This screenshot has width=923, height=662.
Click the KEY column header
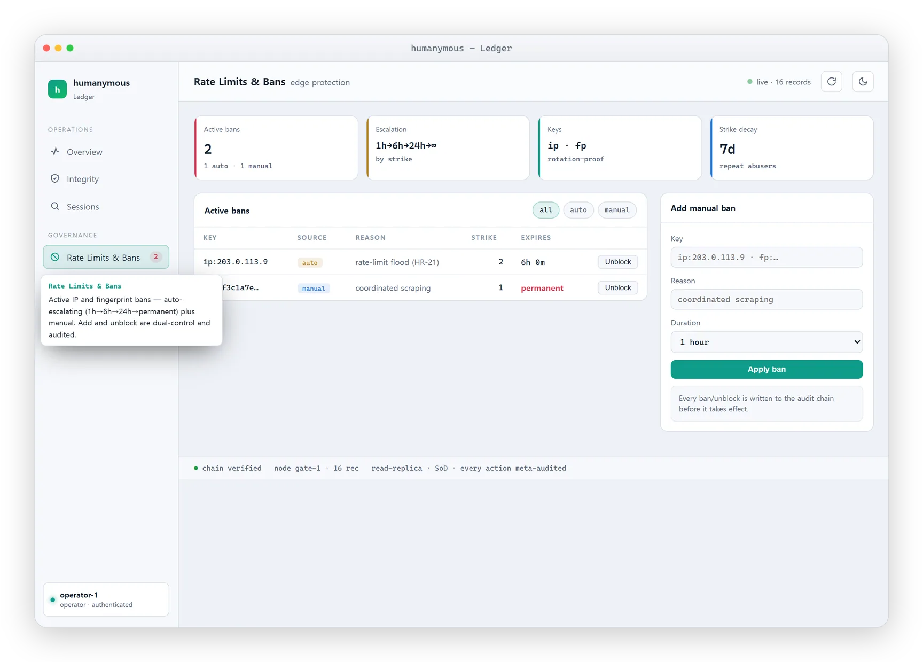click(210, 238)
